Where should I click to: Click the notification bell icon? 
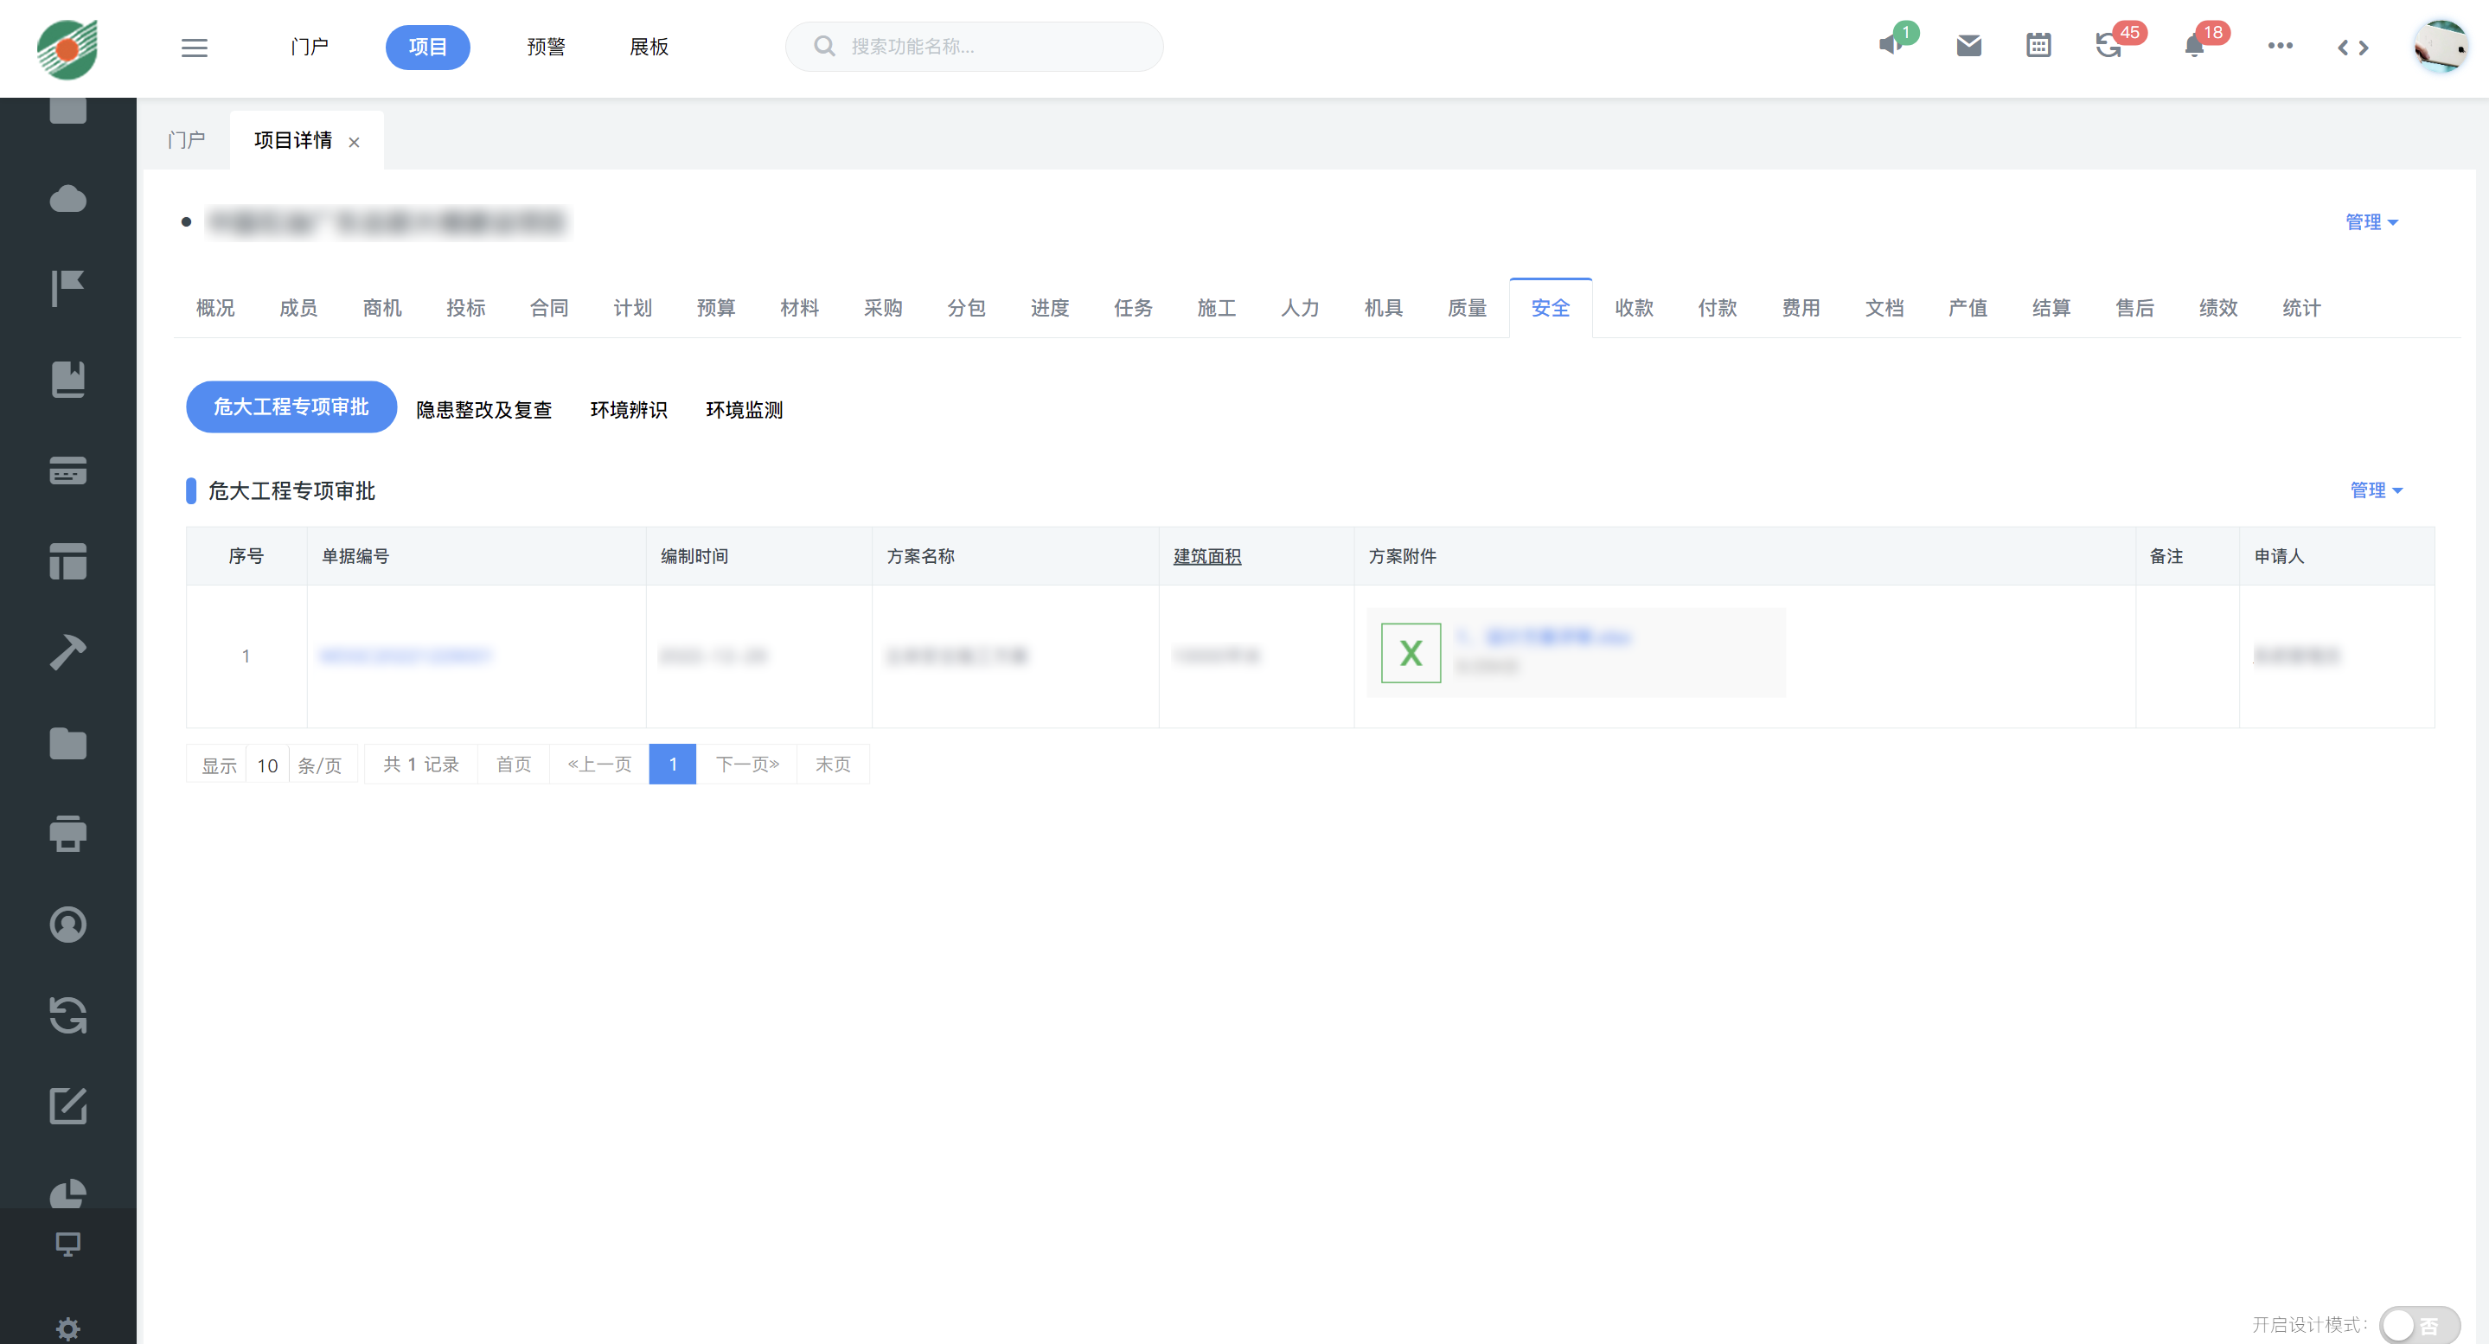[2193, 47]
